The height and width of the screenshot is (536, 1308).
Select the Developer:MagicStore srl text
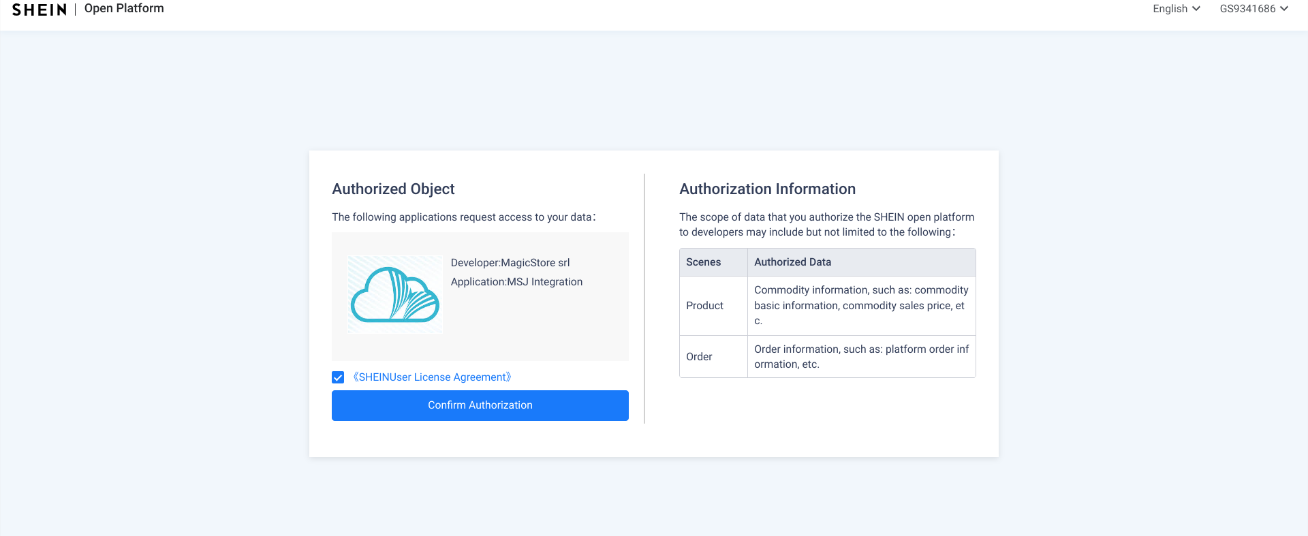510,263
